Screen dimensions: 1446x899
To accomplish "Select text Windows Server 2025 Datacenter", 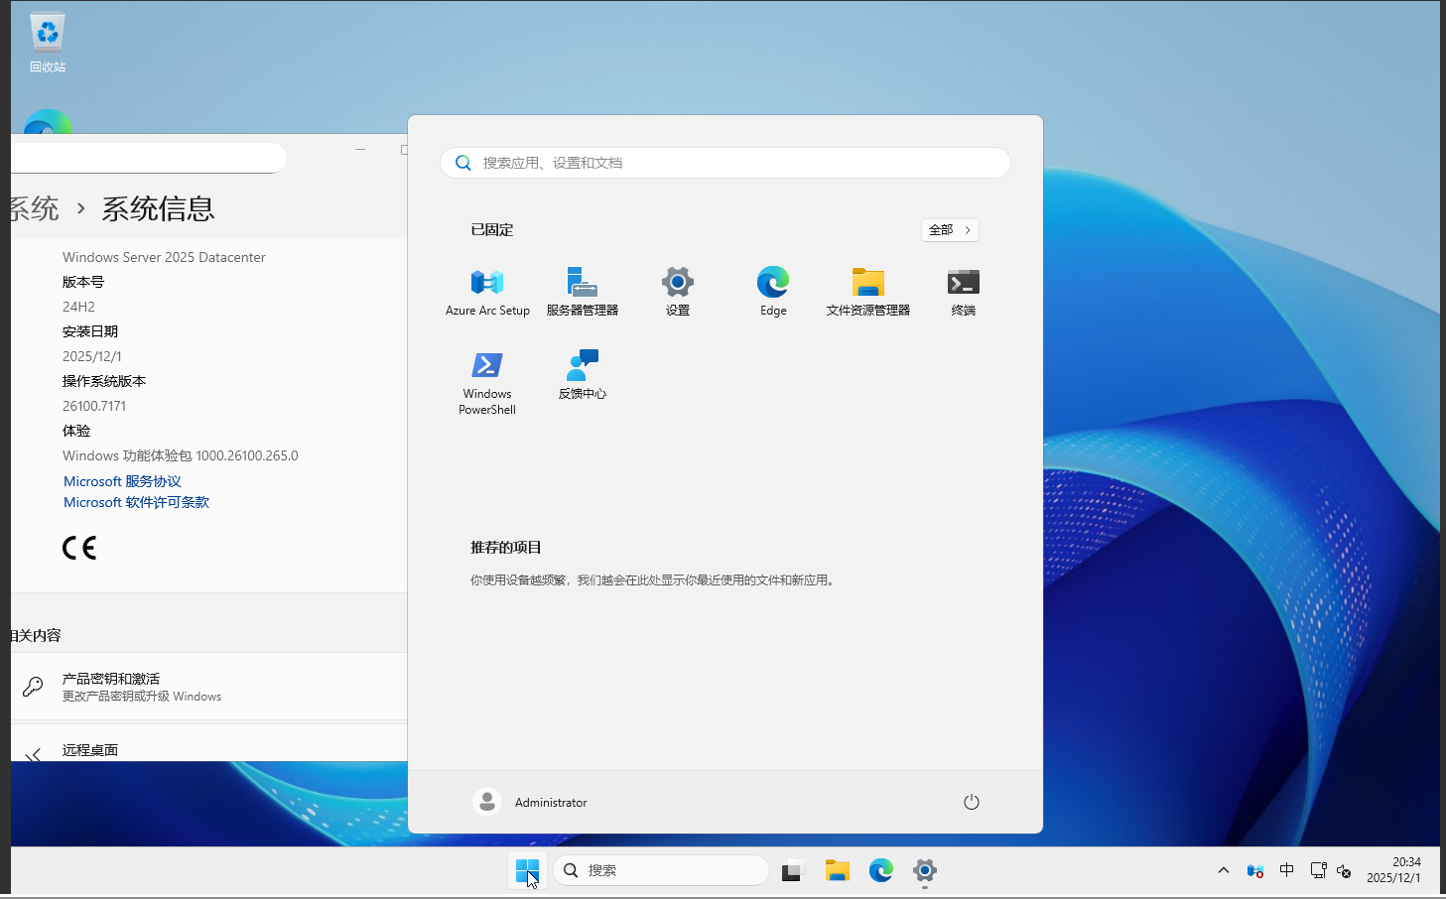I will 164,257.
